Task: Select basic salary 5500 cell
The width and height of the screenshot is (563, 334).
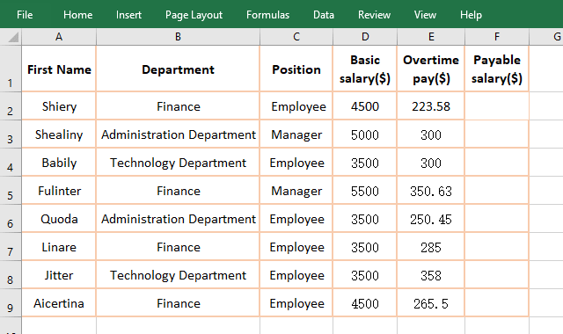Action: pos(365,191)
